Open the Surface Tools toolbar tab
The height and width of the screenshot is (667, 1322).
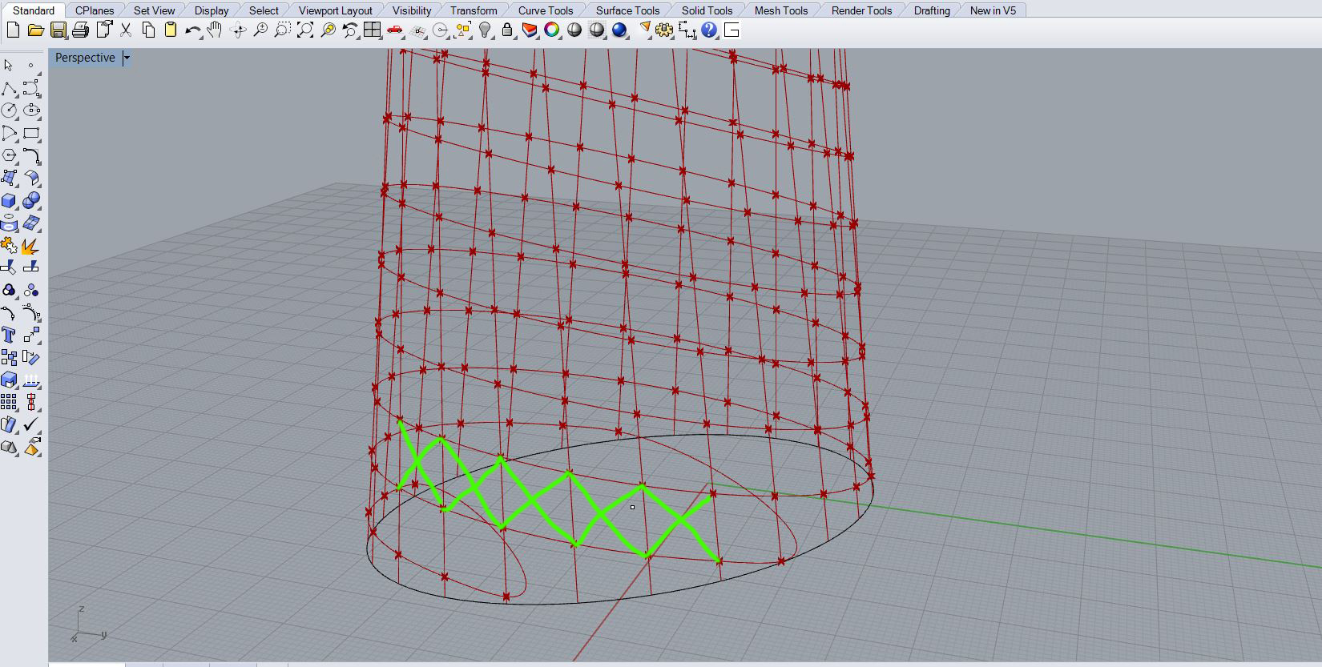pos(627,10)
